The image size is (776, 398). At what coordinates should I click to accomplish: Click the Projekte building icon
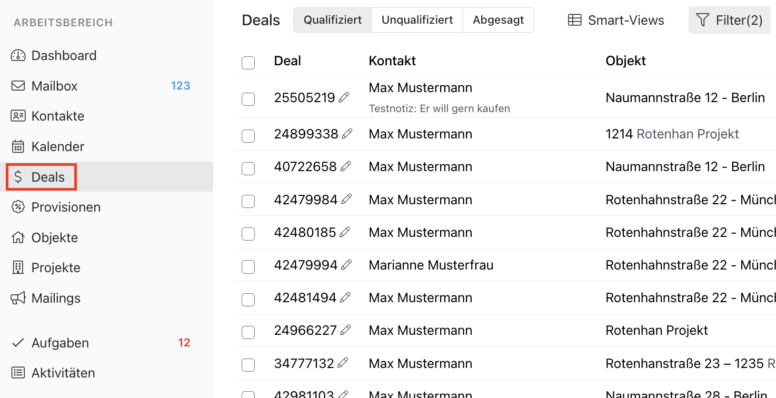[x=18, y=267]
